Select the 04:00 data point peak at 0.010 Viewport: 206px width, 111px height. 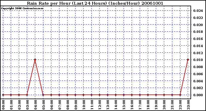(x=35, y=60)
